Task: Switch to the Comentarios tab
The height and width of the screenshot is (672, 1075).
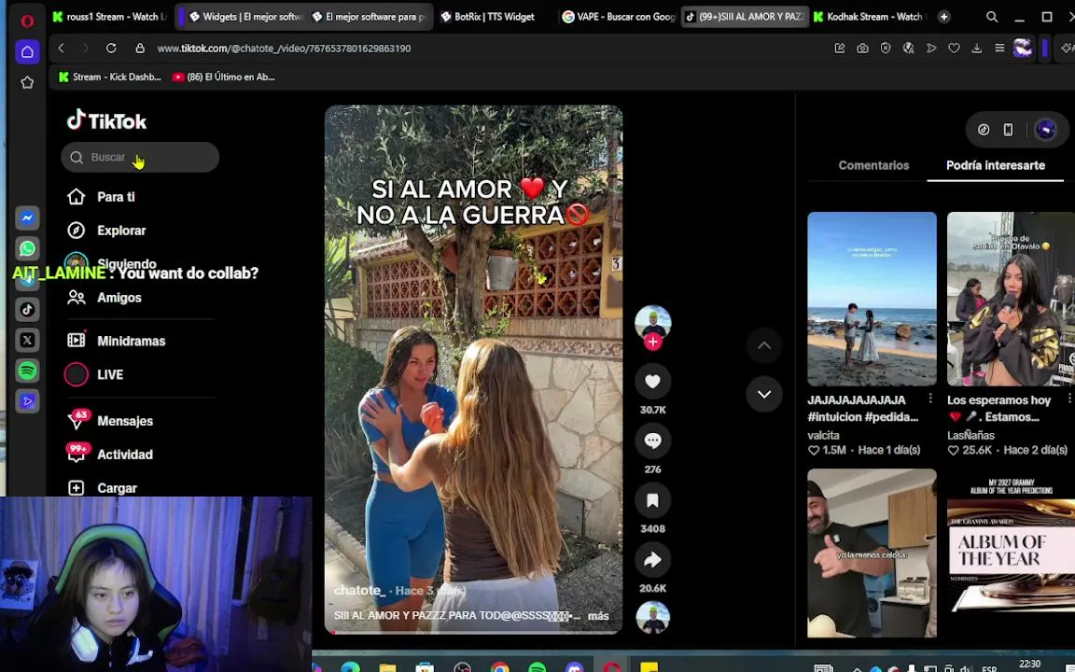Action: (x=873, y=165)
